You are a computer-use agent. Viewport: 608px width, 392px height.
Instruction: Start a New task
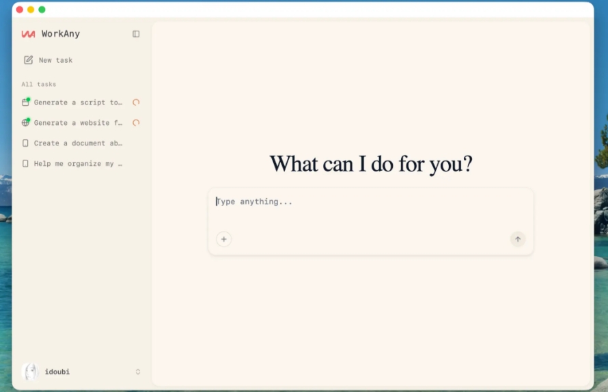tap(55, 60)
